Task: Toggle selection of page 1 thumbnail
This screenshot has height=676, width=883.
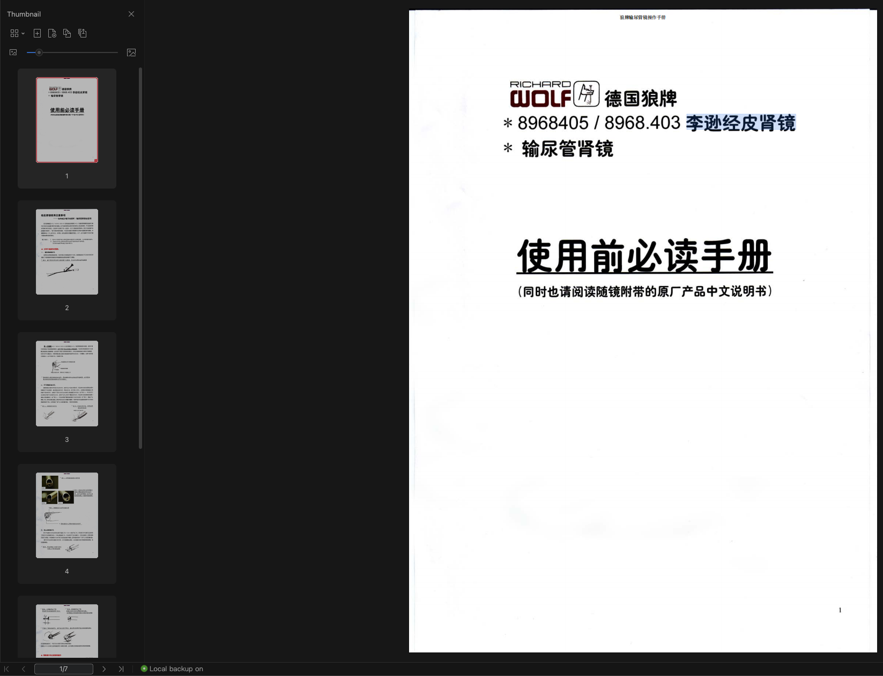Action: [66, 120]
